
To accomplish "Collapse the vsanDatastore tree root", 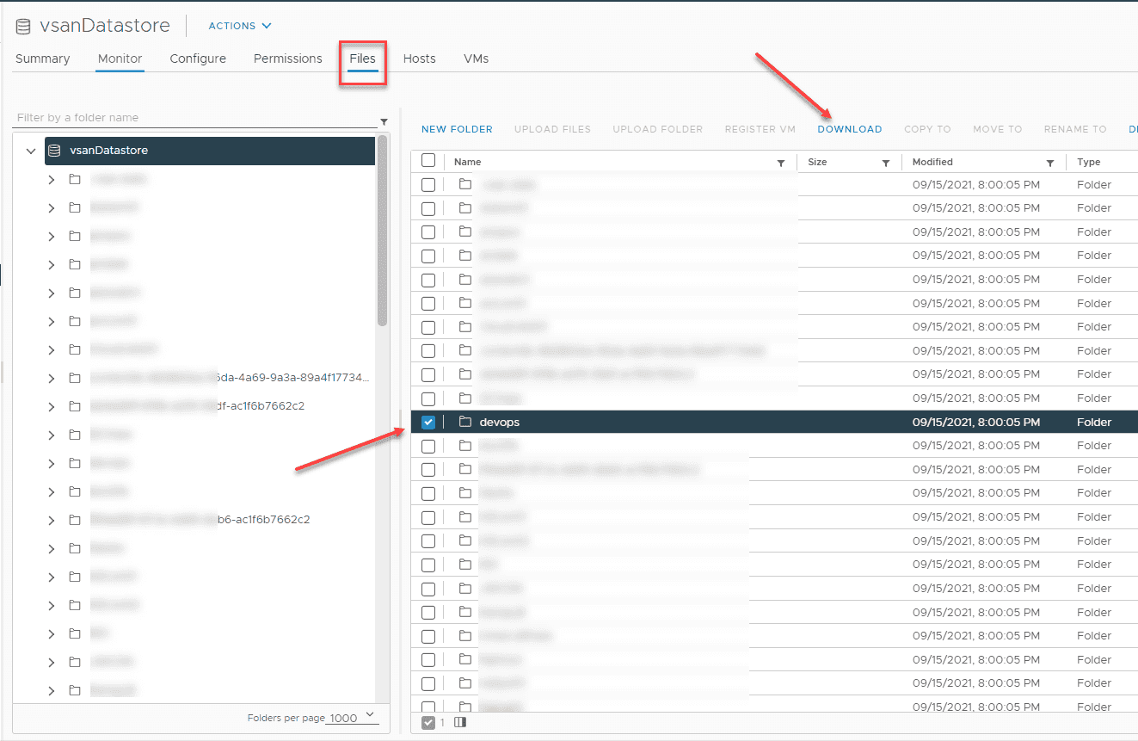I will 31,151.
